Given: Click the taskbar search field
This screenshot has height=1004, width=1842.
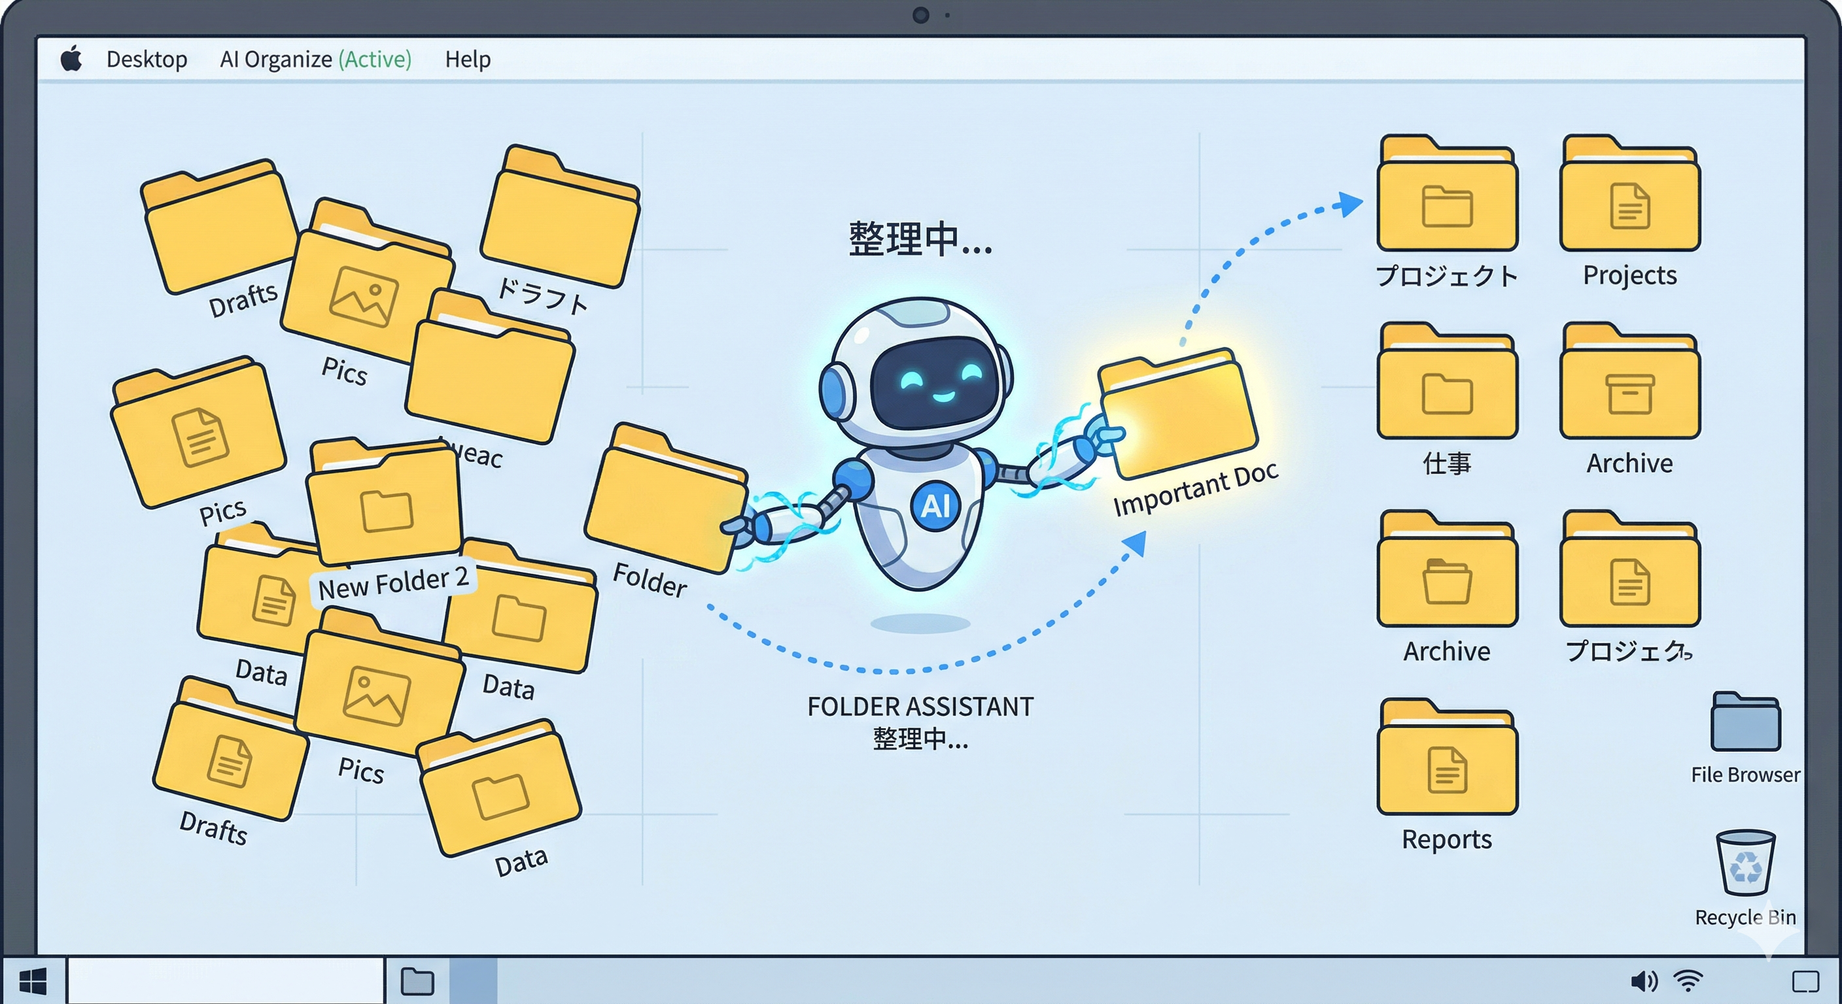Looking at the screenshot, I should (225, 981).
